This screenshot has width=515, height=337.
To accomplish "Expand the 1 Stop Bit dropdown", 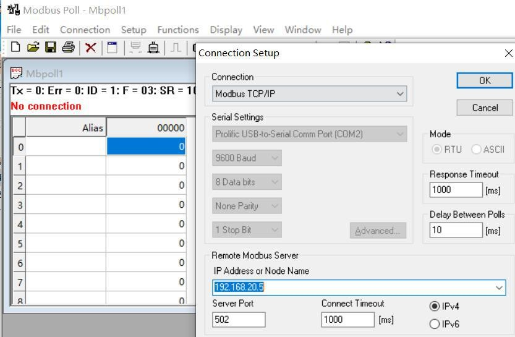I will click(x=275, y=230).
